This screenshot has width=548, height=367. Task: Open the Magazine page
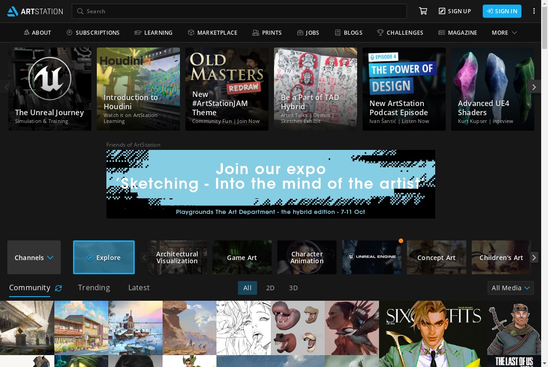pyautogui.click(x=458, y=33)
